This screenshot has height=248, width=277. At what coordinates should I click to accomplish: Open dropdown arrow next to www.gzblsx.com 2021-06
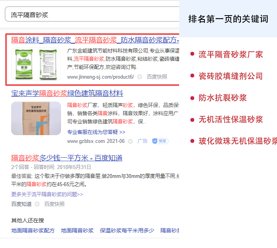131,141
